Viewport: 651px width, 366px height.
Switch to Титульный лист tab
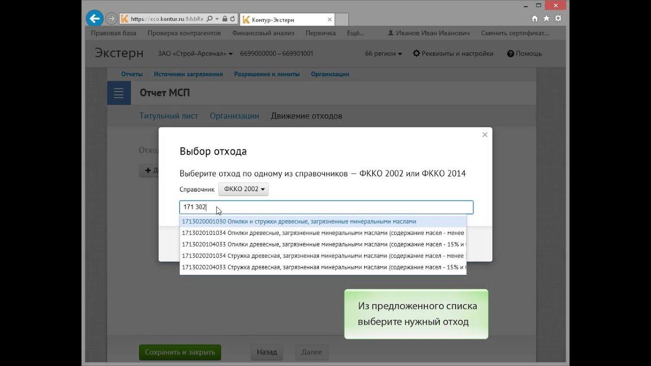(169, 116)
